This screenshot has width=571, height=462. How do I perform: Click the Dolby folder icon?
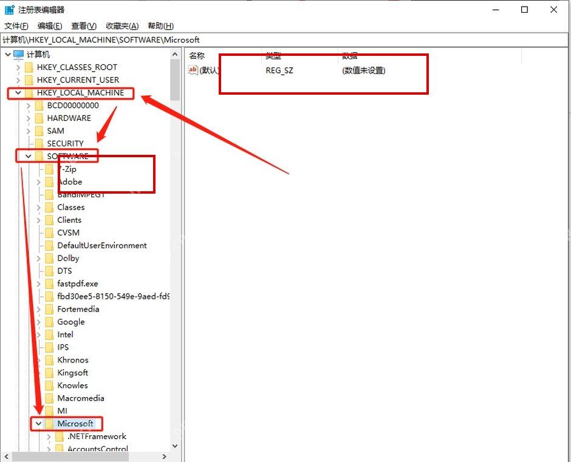[x=49, y=258]
